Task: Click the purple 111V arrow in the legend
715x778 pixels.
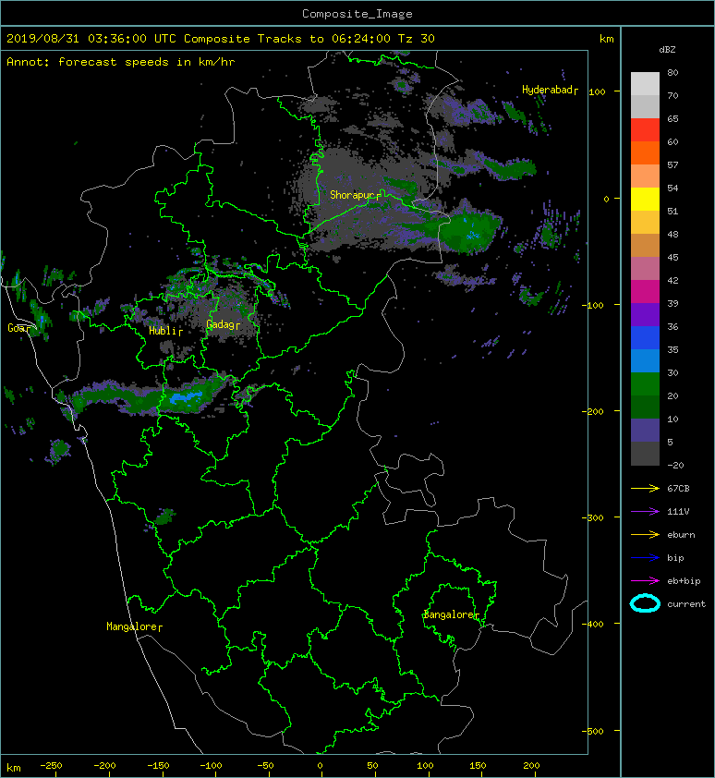Action: 645,512
